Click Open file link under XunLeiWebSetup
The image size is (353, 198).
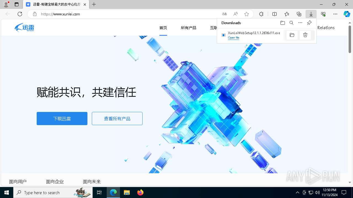click(234, 38)
